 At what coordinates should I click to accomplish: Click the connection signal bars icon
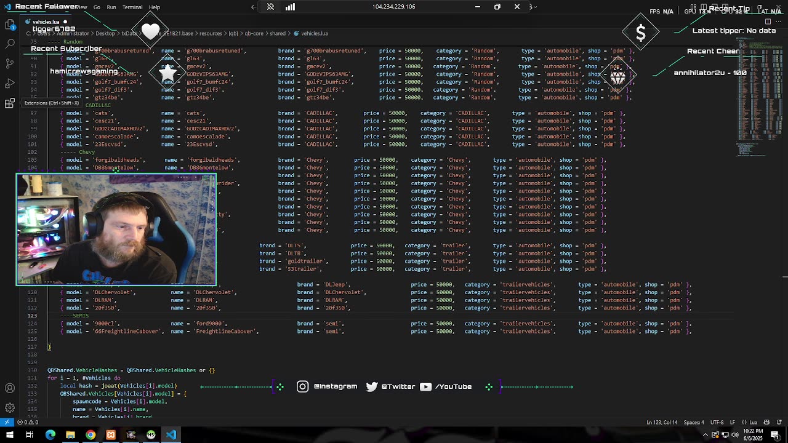coord(290,7)
